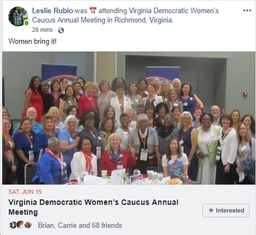Click the third friend avatar thumbnail
Image resolution: width=256 pixels, height=235 pixels.
click(28, 225)
